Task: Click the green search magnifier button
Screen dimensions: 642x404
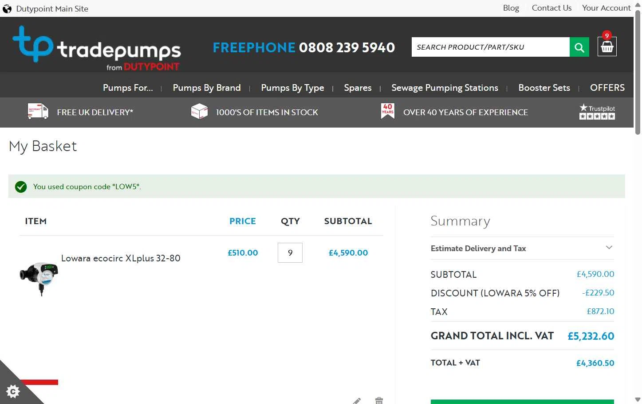Action: 579,47
